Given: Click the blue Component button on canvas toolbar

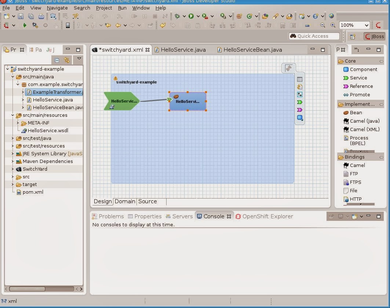Looking at the screenshot, I should [300, 118].
